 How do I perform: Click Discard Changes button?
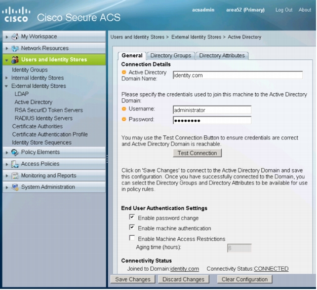(183, 279)
